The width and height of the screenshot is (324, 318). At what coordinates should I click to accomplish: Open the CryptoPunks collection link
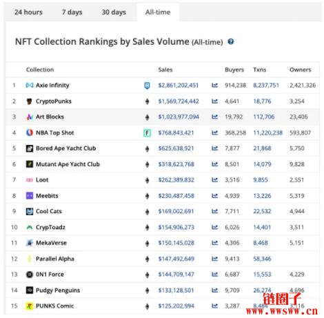click(x=54, y=101)
